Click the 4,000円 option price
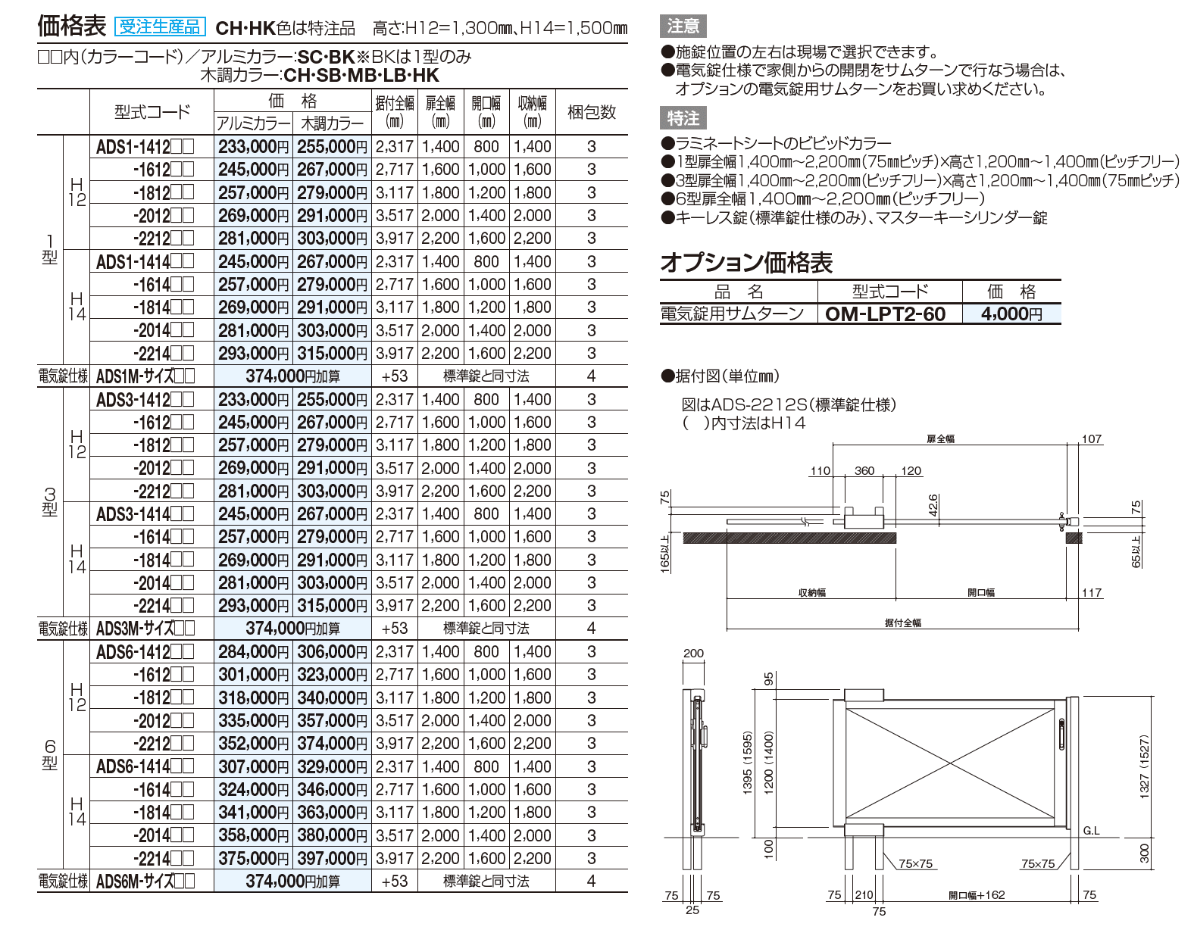This screenshot has width=1194, height=930. 1011,314
